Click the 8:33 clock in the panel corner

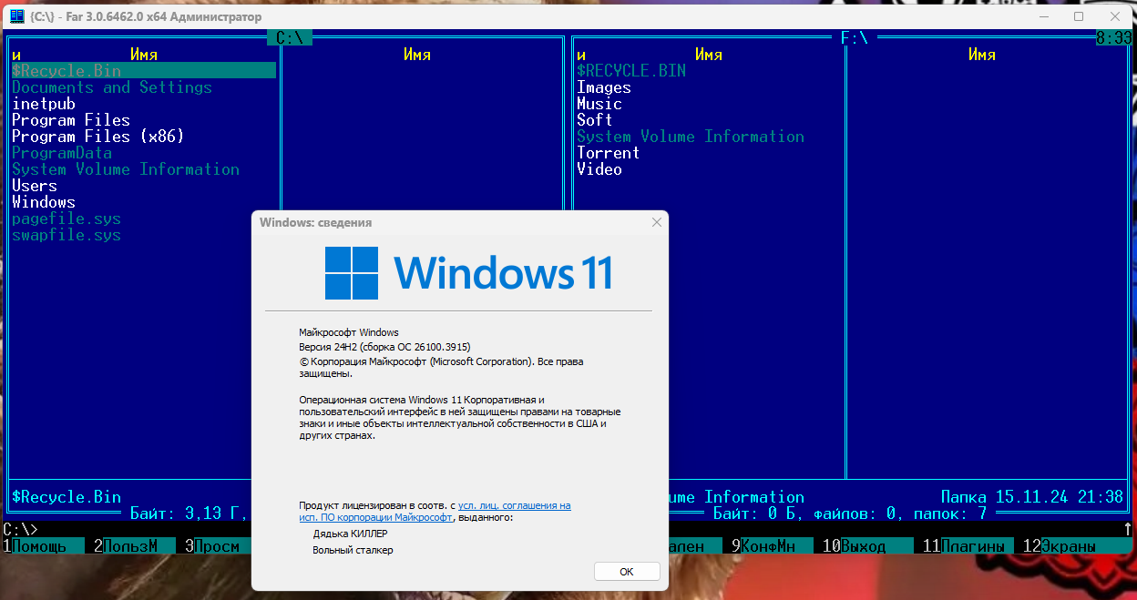pyautogui.click(x=1113, y=38)
